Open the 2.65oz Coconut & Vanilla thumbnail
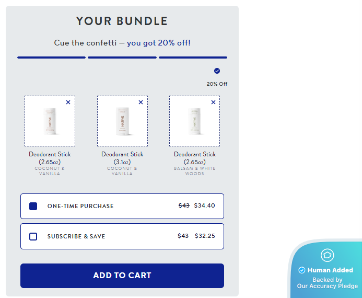This screenshot has width=362, height=298. (50, 121)
